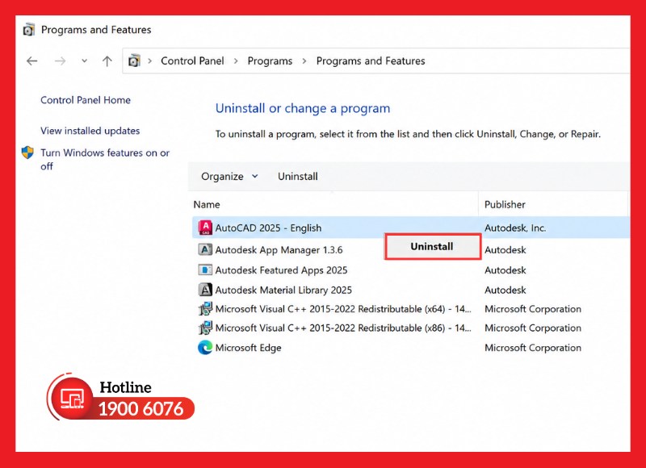Go back with the back arrow

32,61
